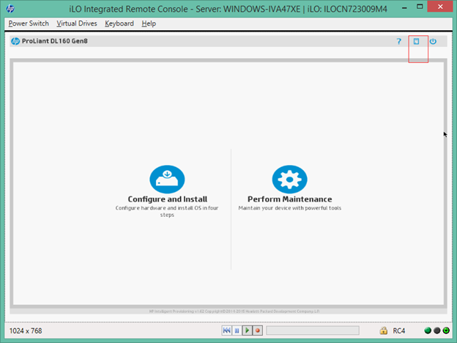Click the blue power icon in header
This screenshot has height=343, width=457.
pyautogui.click(x=433, y=42)
